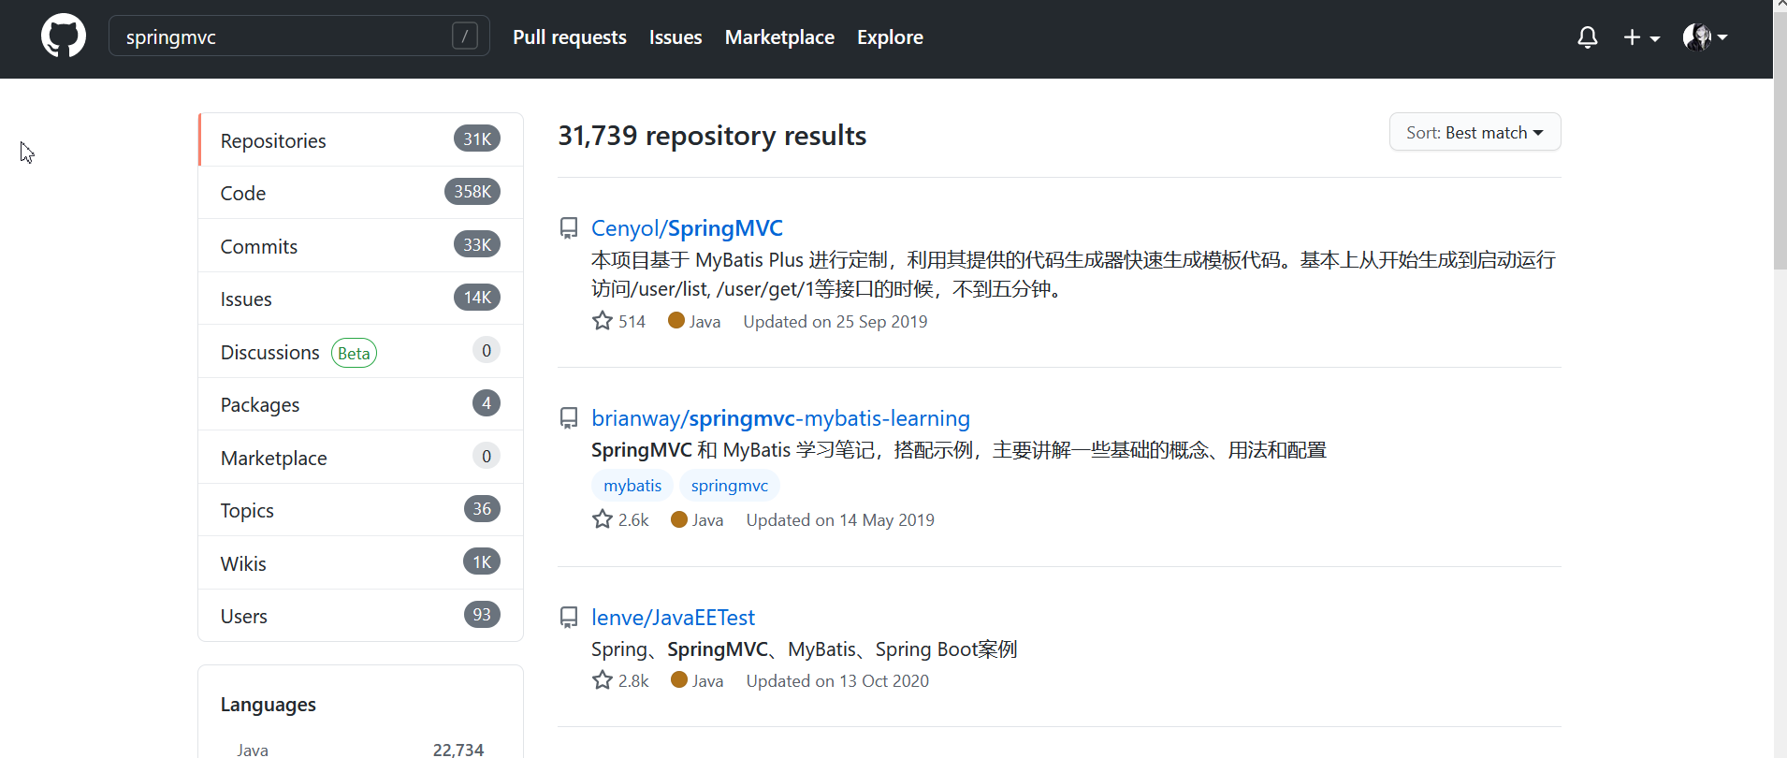Click the Java color dot for Cenyol/SpringMVC
The height and width of the screenshot is (758, 1787).
676,321
